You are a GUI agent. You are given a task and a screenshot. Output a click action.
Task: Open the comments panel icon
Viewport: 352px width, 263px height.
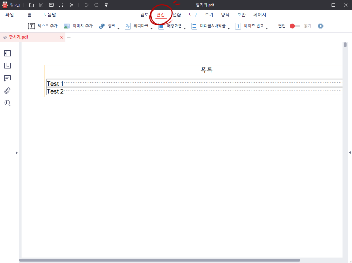point(7,78)
